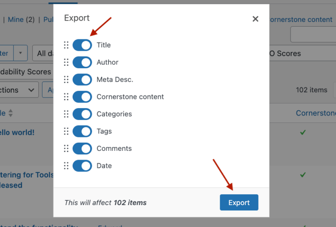Click the Comments label text
The height and width of the screenshot is (227, 336).
(x=114, y=148)
